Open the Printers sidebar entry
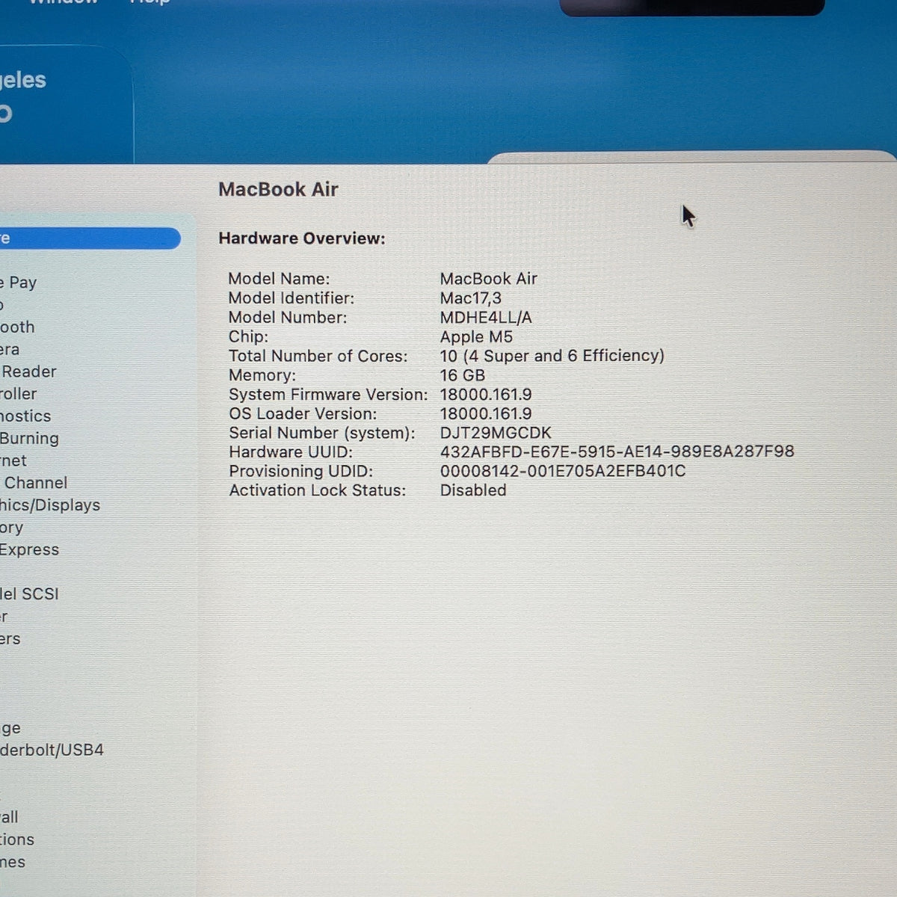 coord(10,639)
